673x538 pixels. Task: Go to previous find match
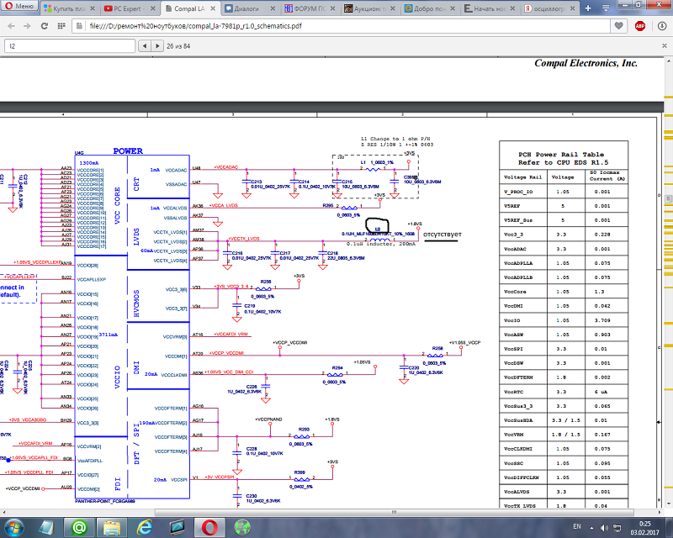point(145,46)
